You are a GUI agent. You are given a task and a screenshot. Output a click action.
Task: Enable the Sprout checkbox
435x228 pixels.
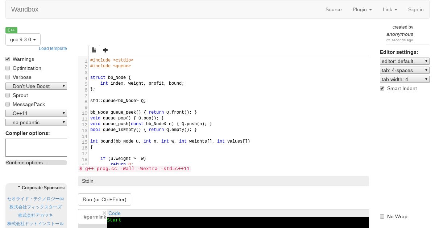coord(8,95)
